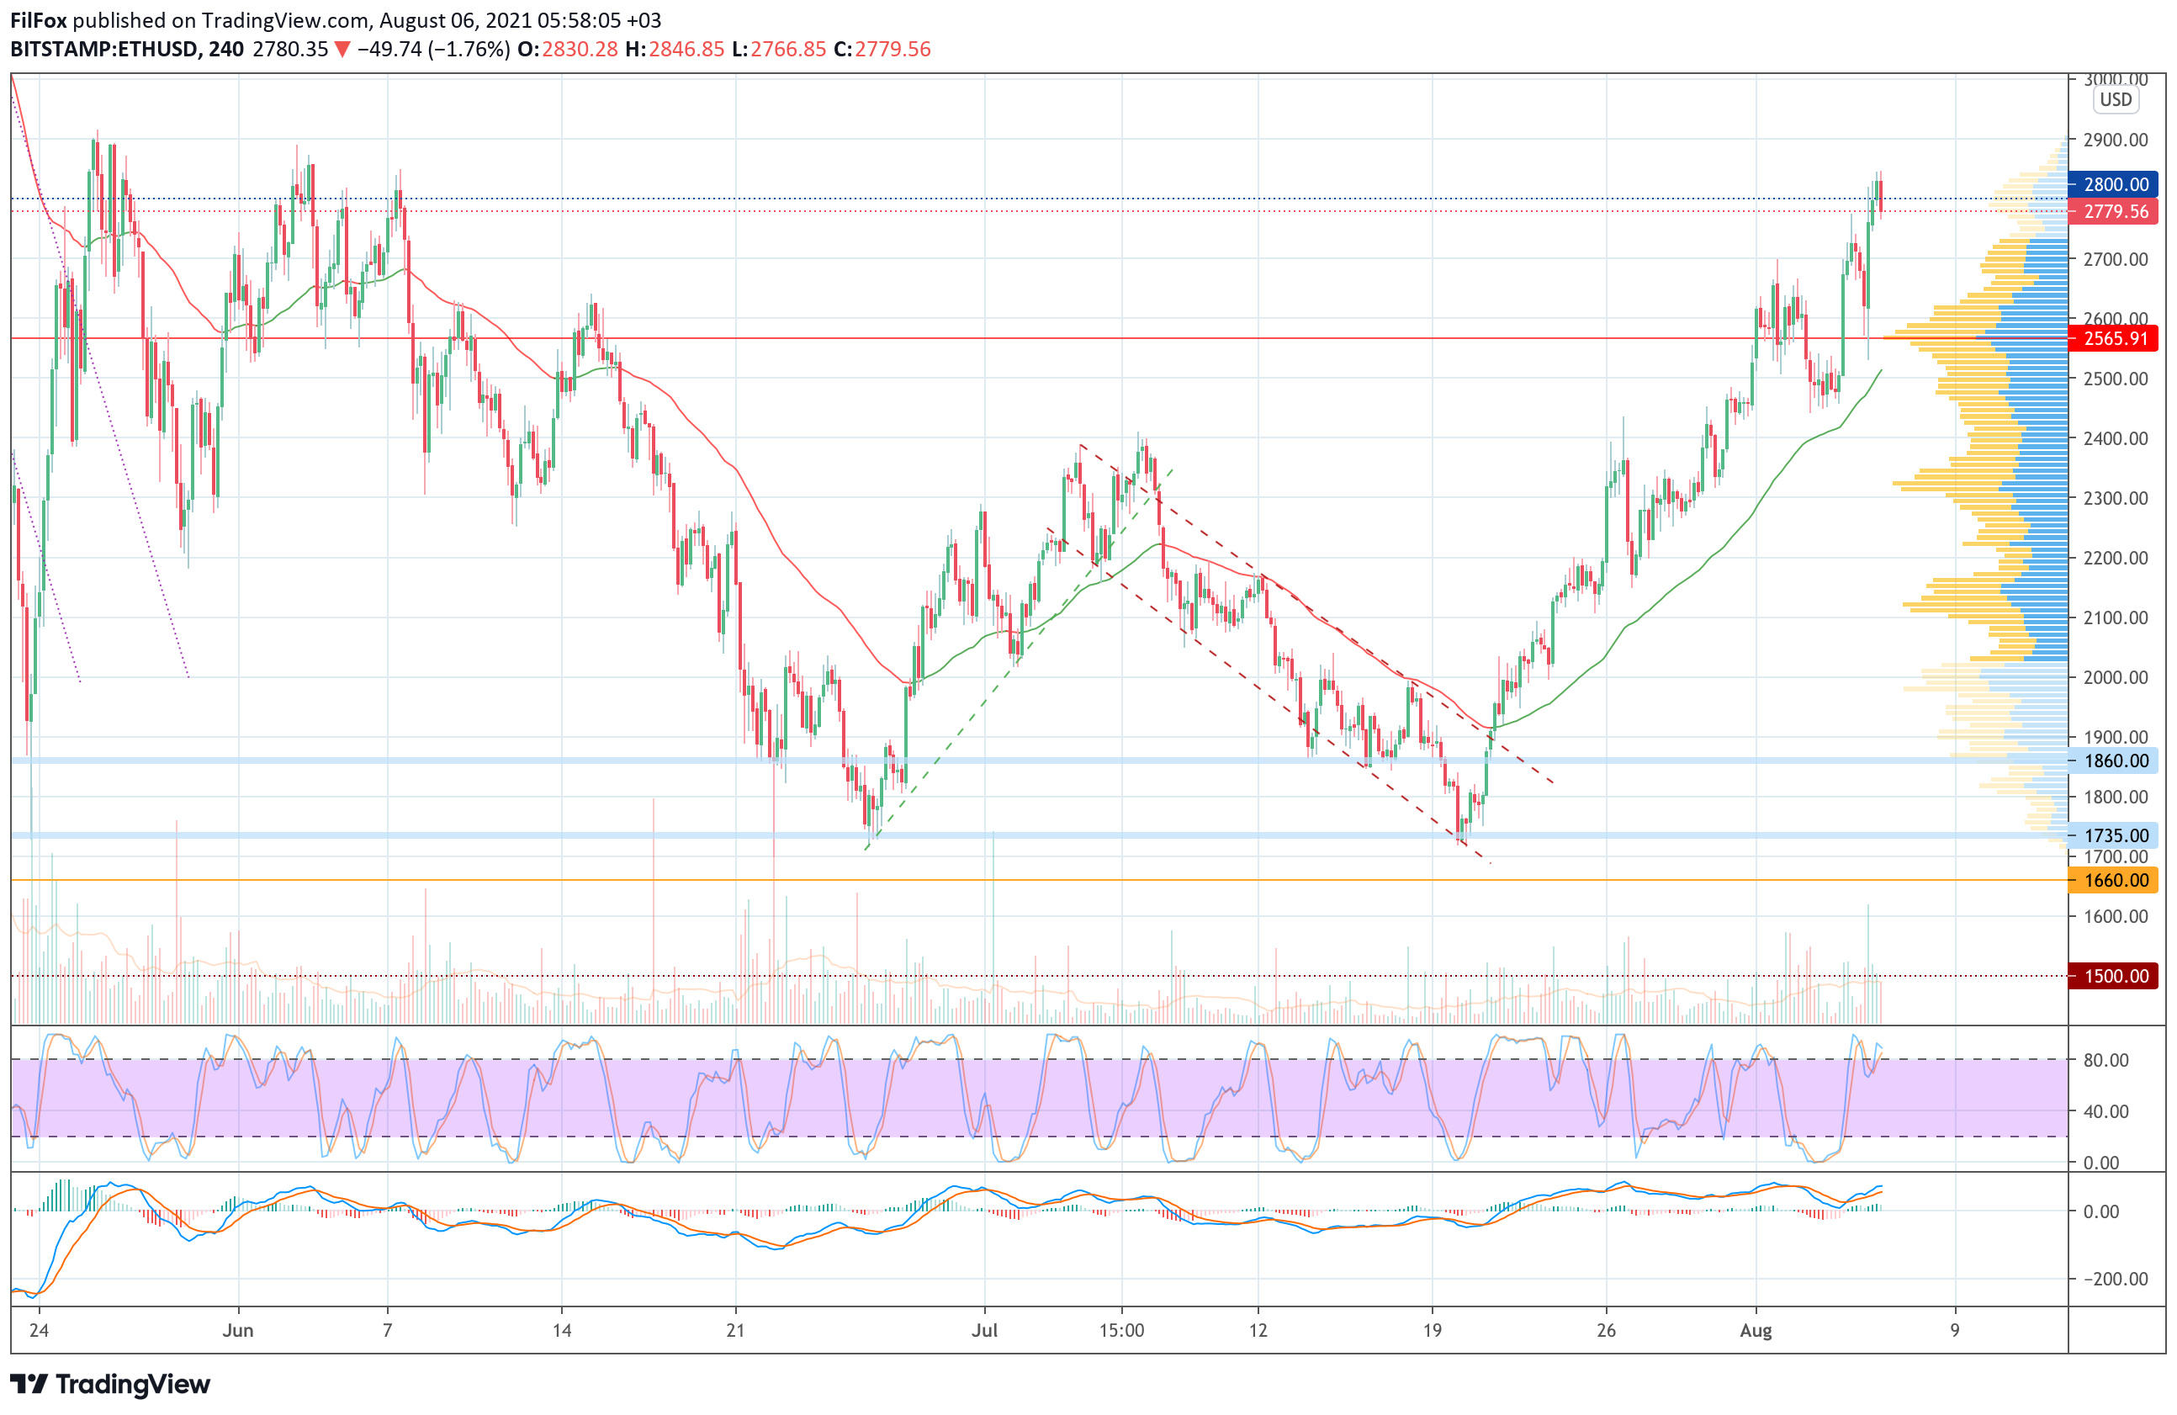Click the TradingView logo icon
The image size is (2177, 1415).
[x=29, y=1384]
